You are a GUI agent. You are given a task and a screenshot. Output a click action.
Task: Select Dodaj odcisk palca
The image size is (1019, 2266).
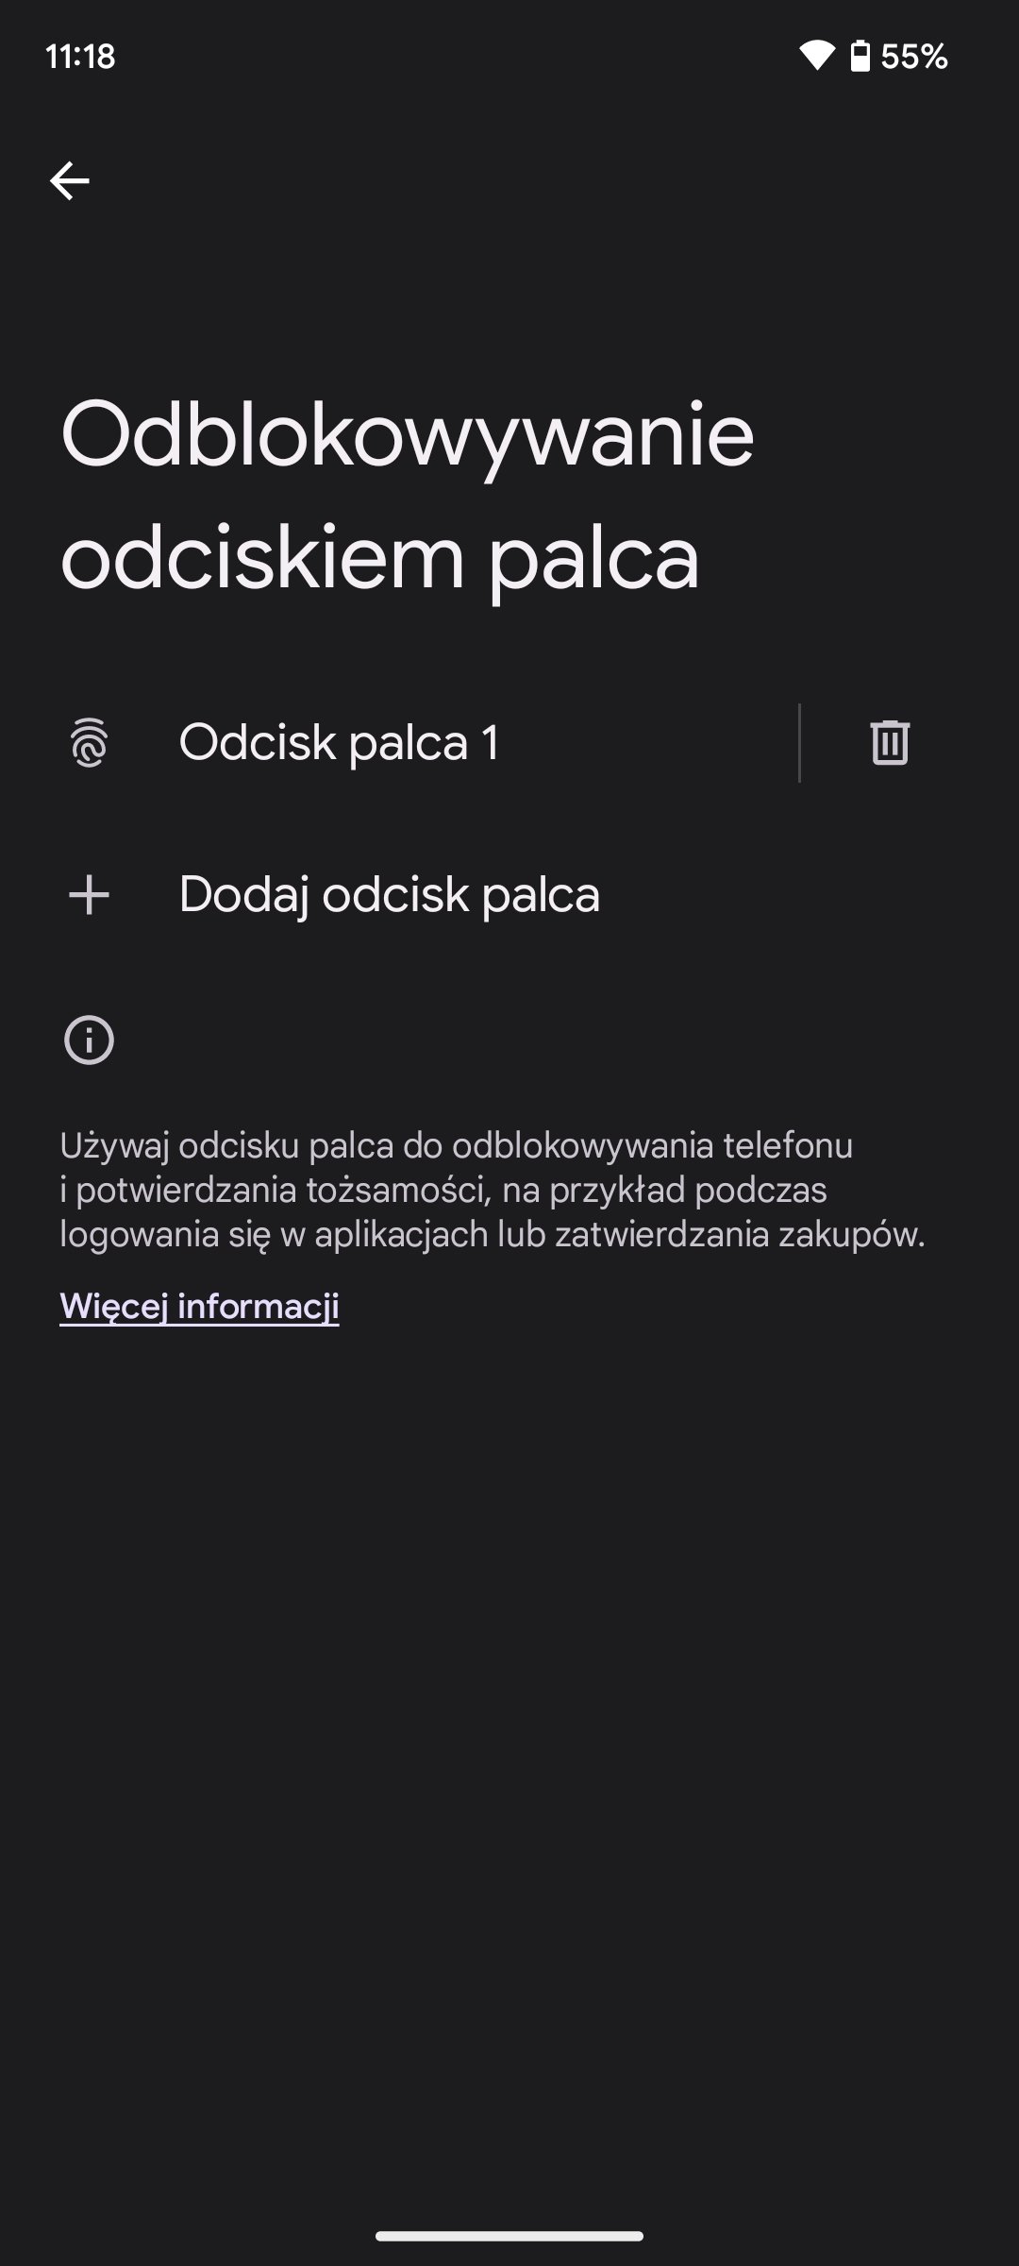tap(389, 894)
